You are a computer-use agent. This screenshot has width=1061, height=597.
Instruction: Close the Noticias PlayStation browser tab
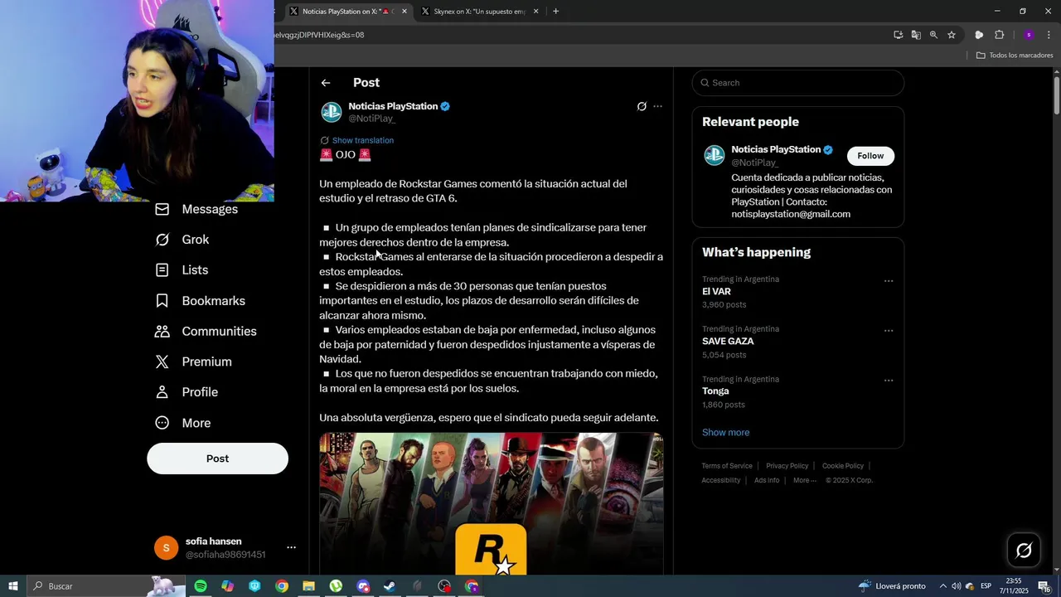[405, 12]
